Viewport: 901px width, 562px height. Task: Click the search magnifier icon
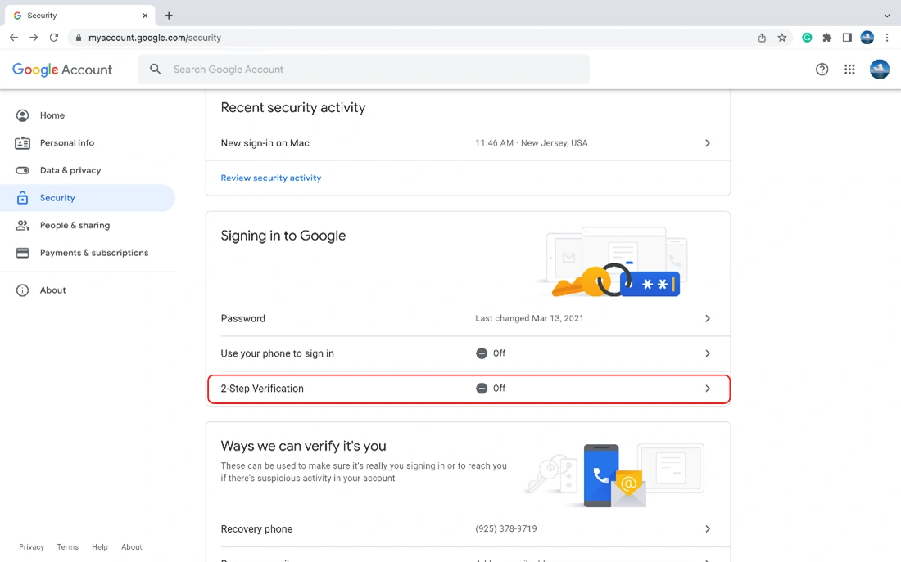pos(155,70)
